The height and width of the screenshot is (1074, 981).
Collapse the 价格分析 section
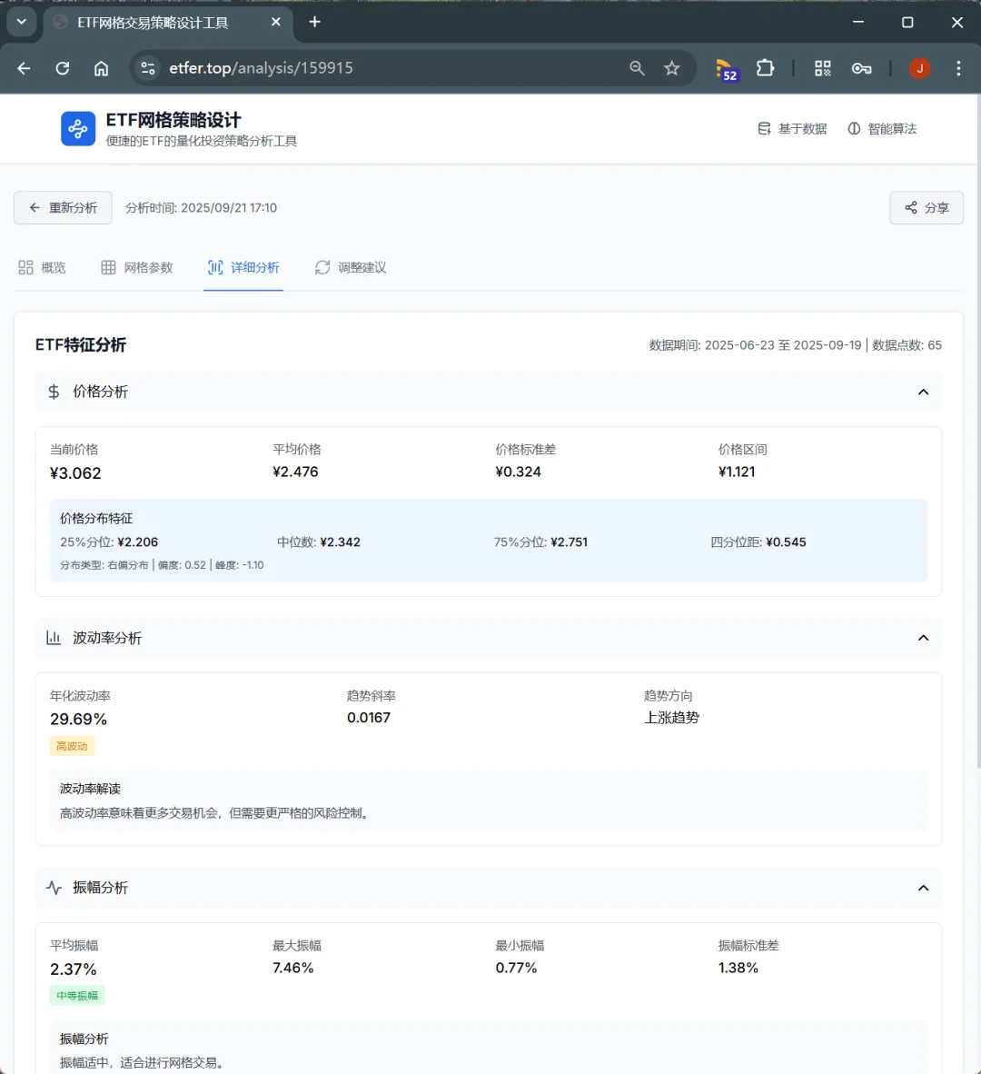(923, 392)
